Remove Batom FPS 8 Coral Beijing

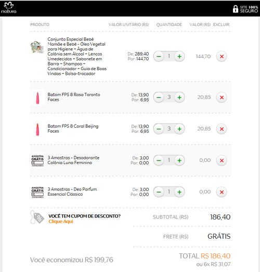coord(222,129)
